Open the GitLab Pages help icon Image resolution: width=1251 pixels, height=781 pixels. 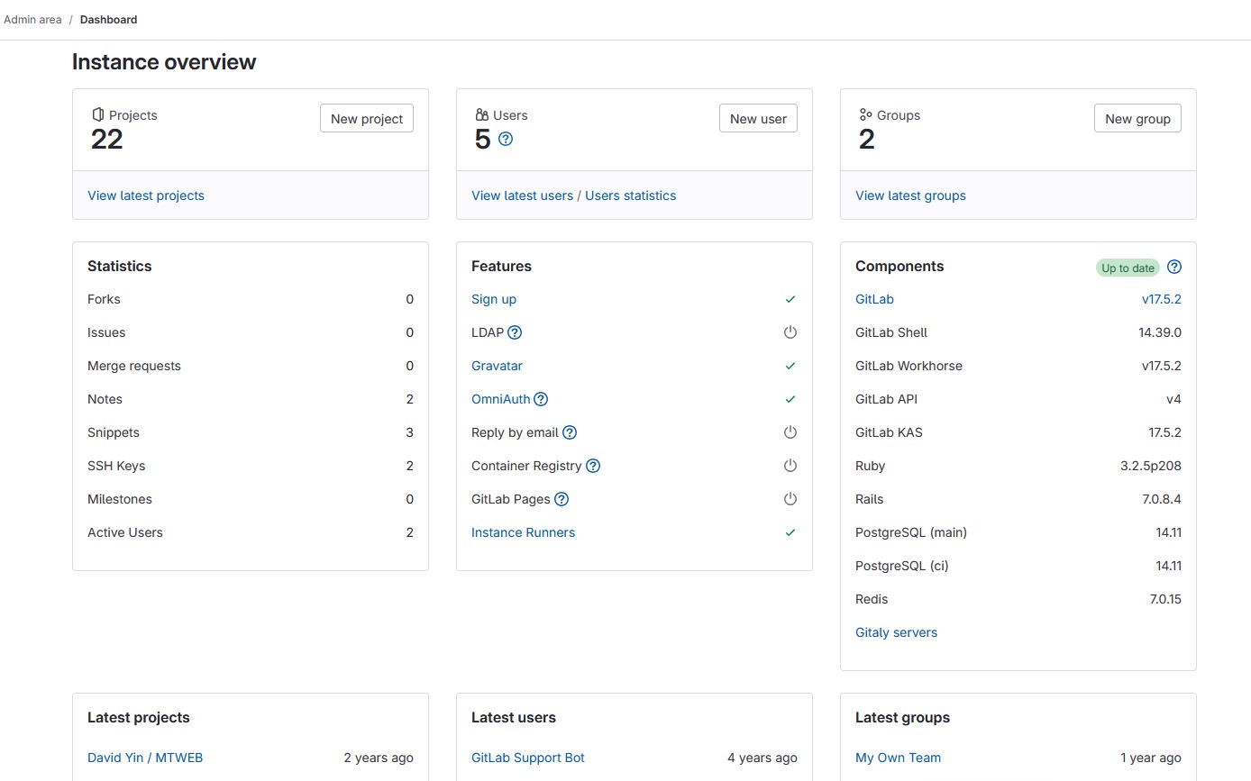(562, 499)
